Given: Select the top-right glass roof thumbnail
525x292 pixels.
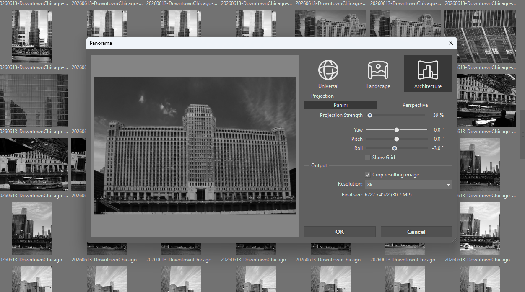Looking at the screenshot, I should tap(480, 36).
